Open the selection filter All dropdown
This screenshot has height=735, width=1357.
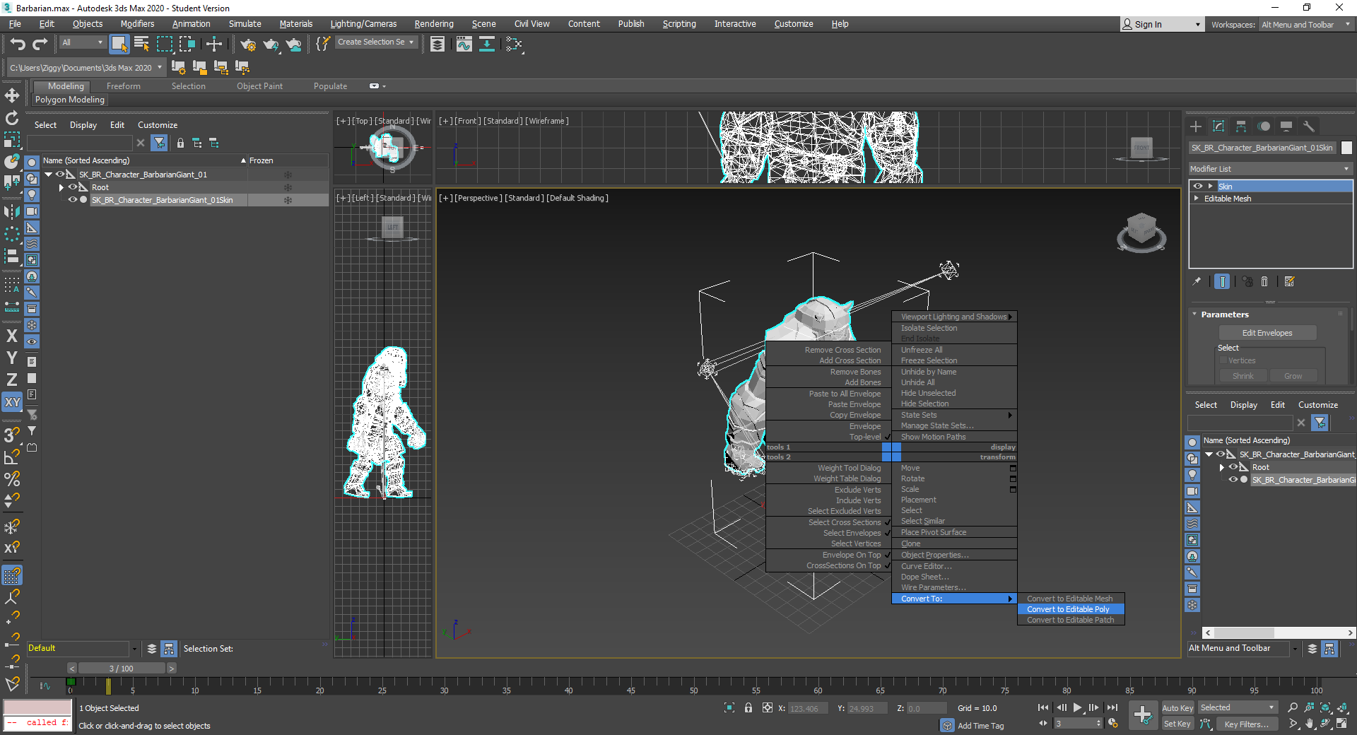tap(83, 42)
